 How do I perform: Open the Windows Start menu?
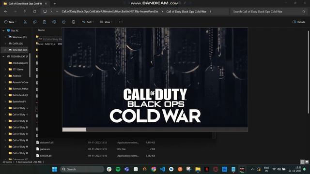tap(55, 169)
